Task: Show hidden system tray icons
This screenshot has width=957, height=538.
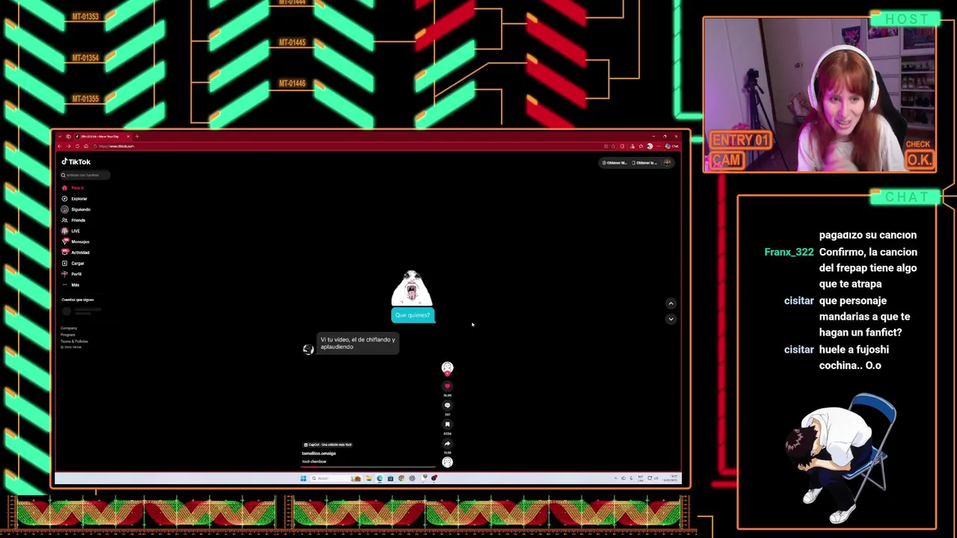Action: click(x=615, y=478)
